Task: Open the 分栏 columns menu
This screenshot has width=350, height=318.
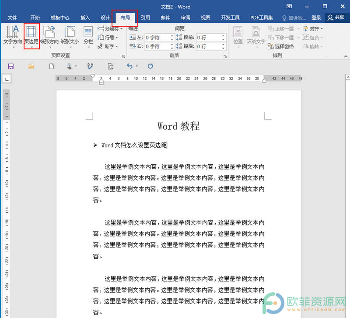Action: [x=88, y=37]
